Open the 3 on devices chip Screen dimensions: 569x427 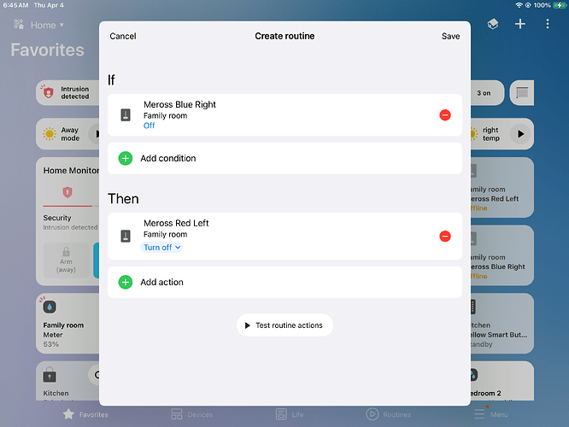487,93
